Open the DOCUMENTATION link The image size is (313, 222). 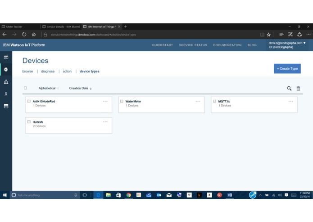[227, 45]
